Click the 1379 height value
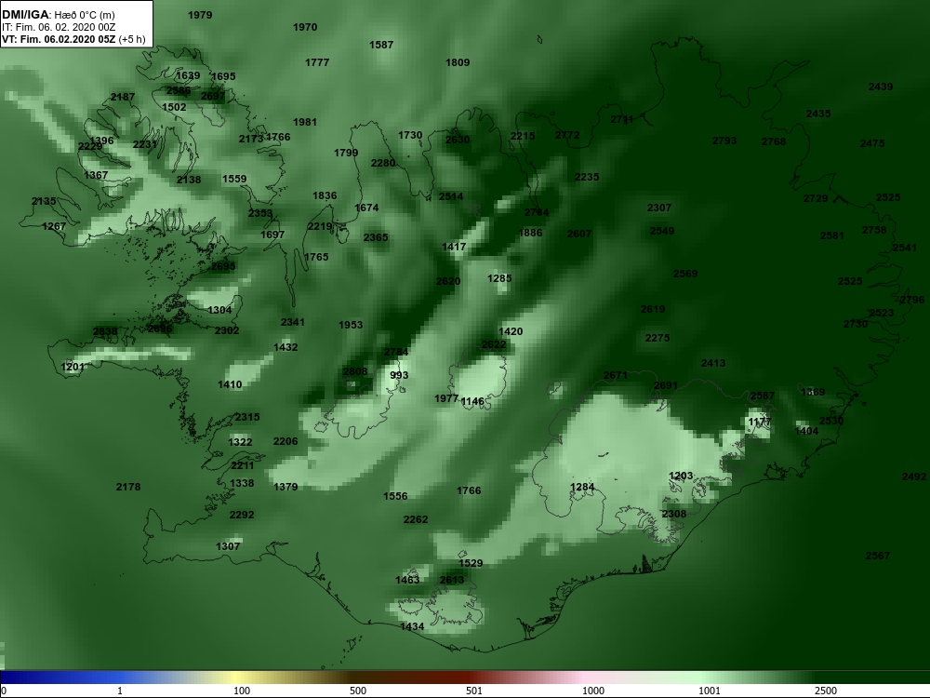 click(286, 487)
